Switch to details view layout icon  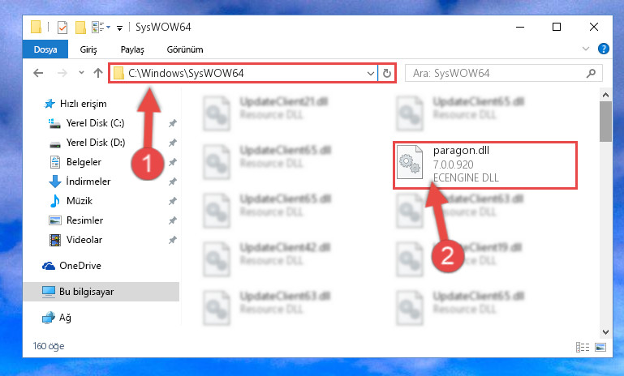[583, 347]
